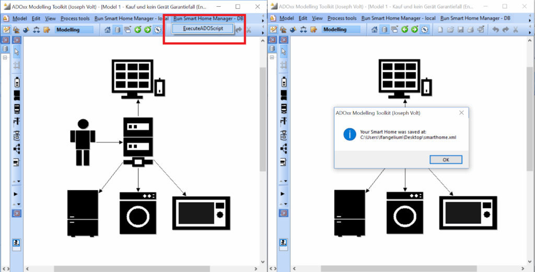This screenshot has width=535, height=272.
Task: Click the undo arrow in right window toolbar
Action: [x=496, y=30]
